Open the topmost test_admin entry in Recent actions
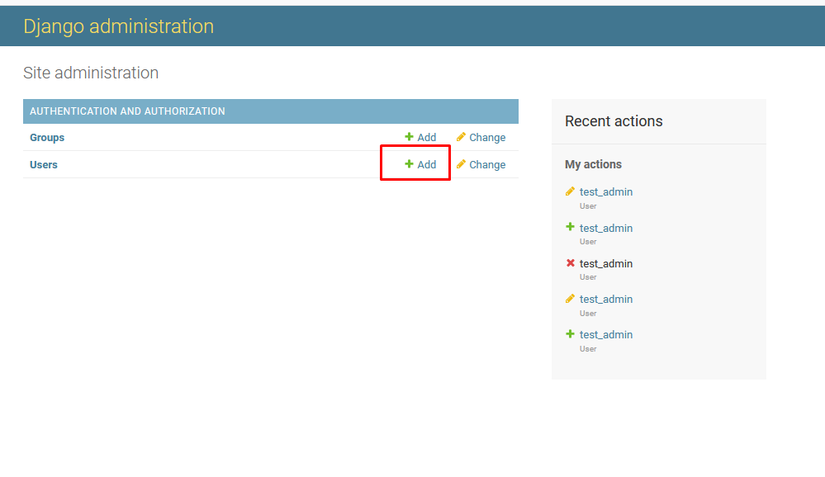Viewport: 825px width, 477px height. (605, 192)
